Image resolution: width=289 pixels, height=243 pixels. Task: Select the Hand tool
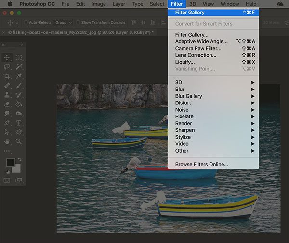coord(7,141)
